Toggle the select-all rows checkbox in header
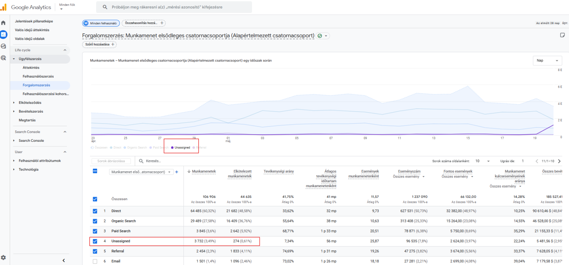569x265 pixels. coord(95,171)
